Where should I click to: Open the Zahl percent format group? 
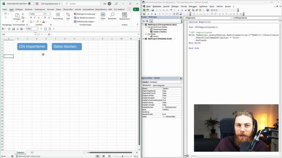[x=68, y=17]
